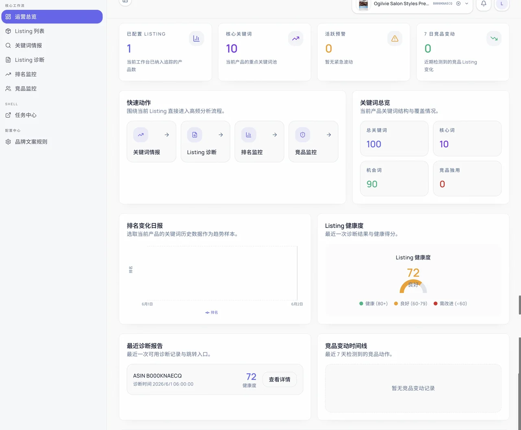The width and height of the screenshot is (521, 430).
Task: Click the vertical page scrollbar
Action: (519, 305)
